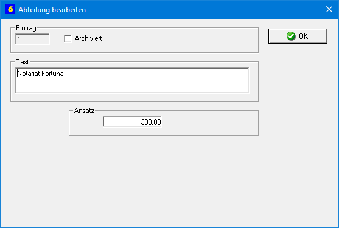Focus the Eintrag number field showing 1

click(32, 39)
